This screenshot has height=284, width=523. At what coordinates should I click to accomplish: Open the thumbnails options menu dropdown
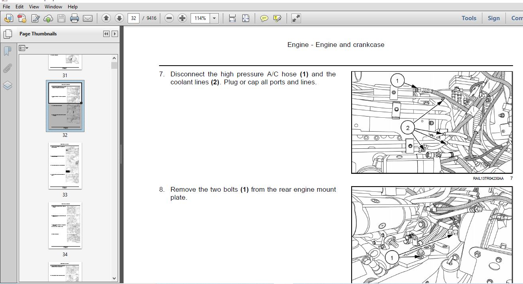tap(24, 48)
